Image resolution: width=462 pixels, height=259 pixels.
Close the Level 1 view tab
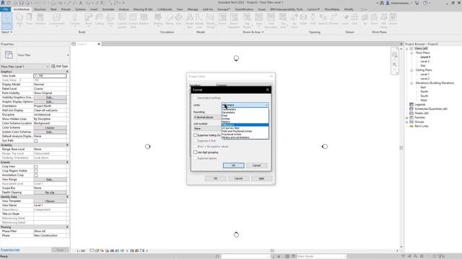(99, 44)
